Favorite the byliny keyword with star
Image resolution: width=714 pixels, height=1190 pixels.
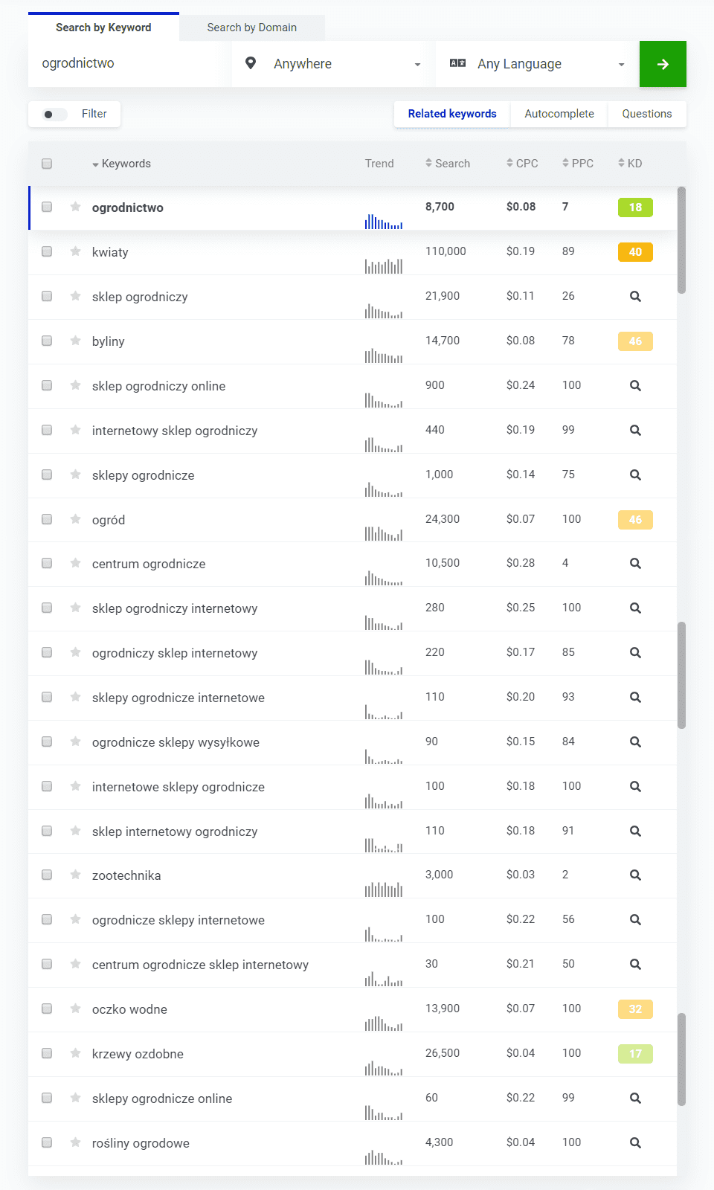pyautogui.click(x=75, y=341)
